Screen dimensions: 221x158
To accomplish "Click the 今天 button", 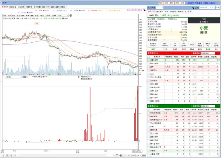I will coord(218,7).
